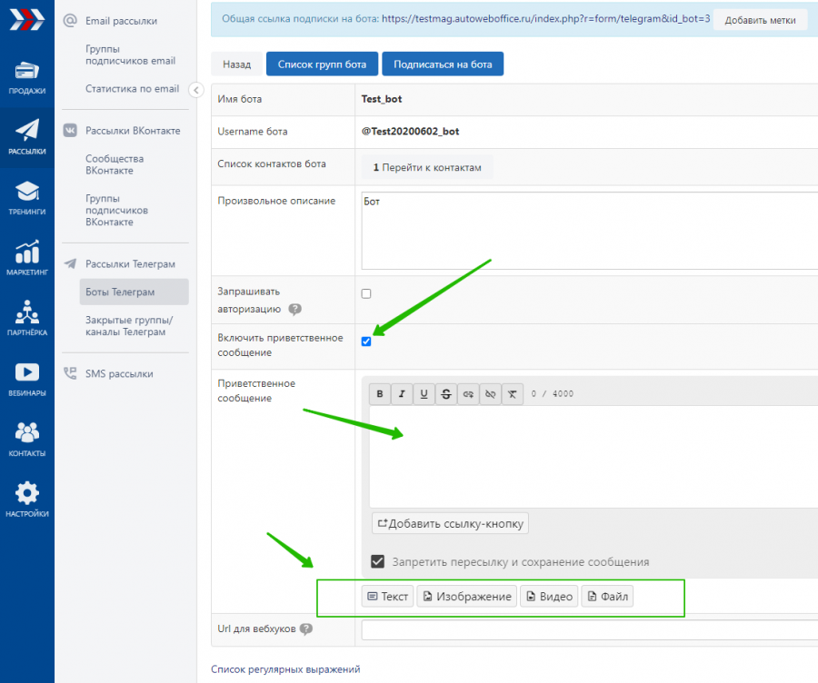Image resolution: width=818 pixels, height=683 pixels.
Task: Click the Список групп бота button
Action: 322,64
